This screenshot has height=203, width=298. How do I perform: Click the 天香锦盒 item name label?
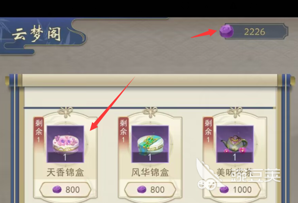[65, 172]
